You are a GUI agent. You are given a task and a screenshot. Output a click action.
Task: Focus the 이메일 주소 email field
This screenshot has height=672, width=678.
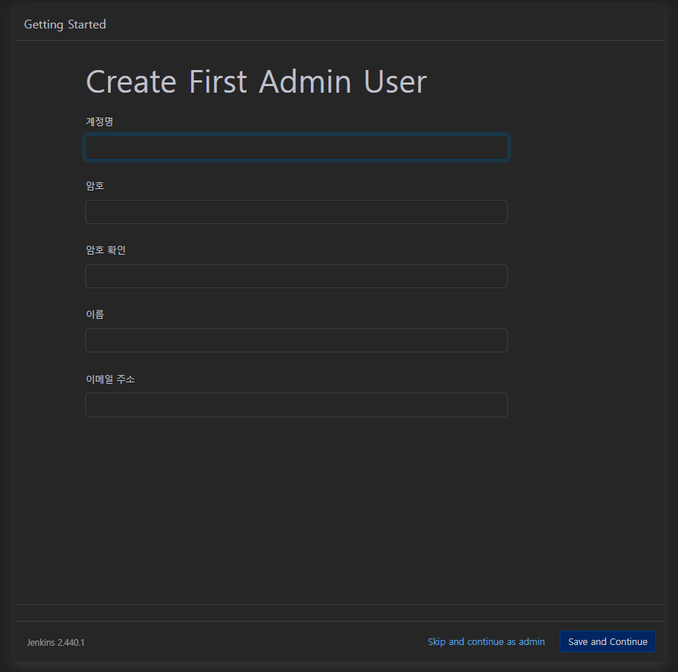(x=296, y=405)
